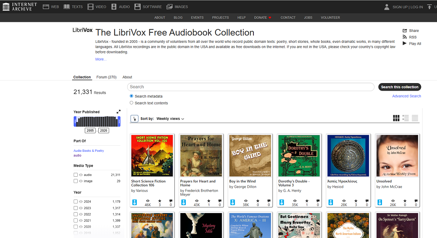Open Short Science Fiction Collection 106 cover
437x238 pixels.
[x=152, y=156]
